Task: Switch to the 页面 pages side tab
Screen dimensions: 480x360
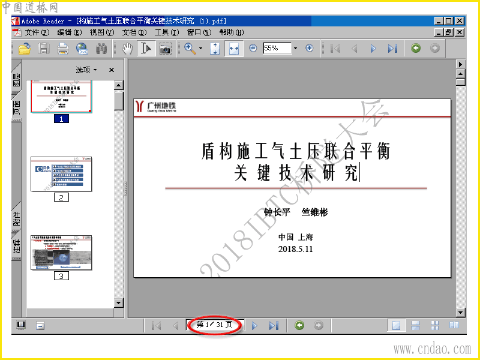Action: [x=16, y=107]
